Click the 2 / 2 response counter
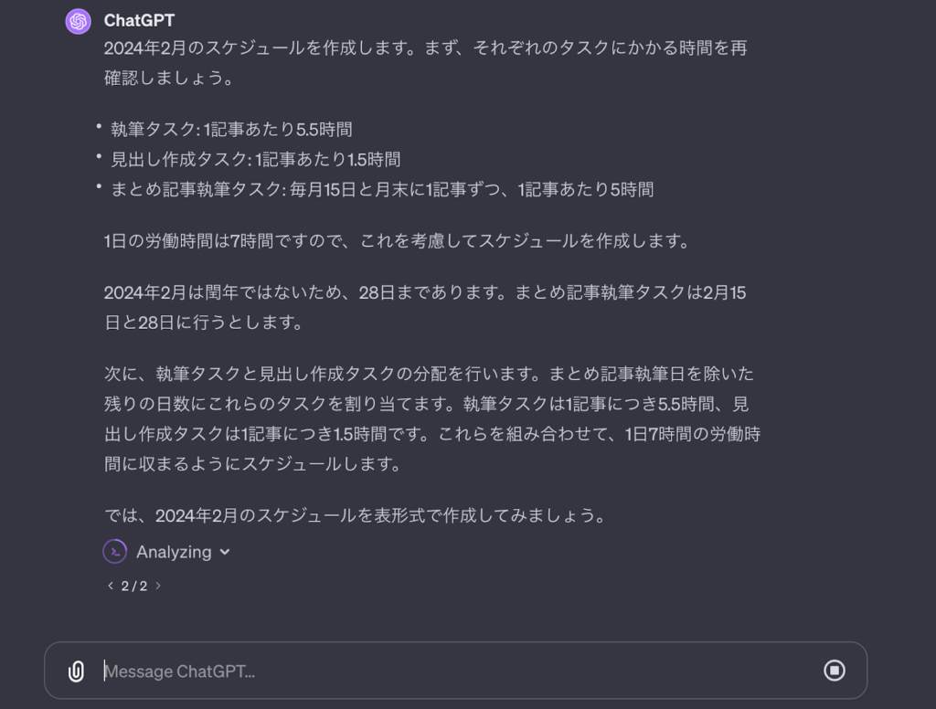Screen dimensions: 936x709 coord(134,586)
